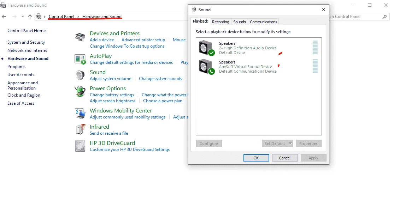Switch to the Sounds tab

tap(239, 22)
